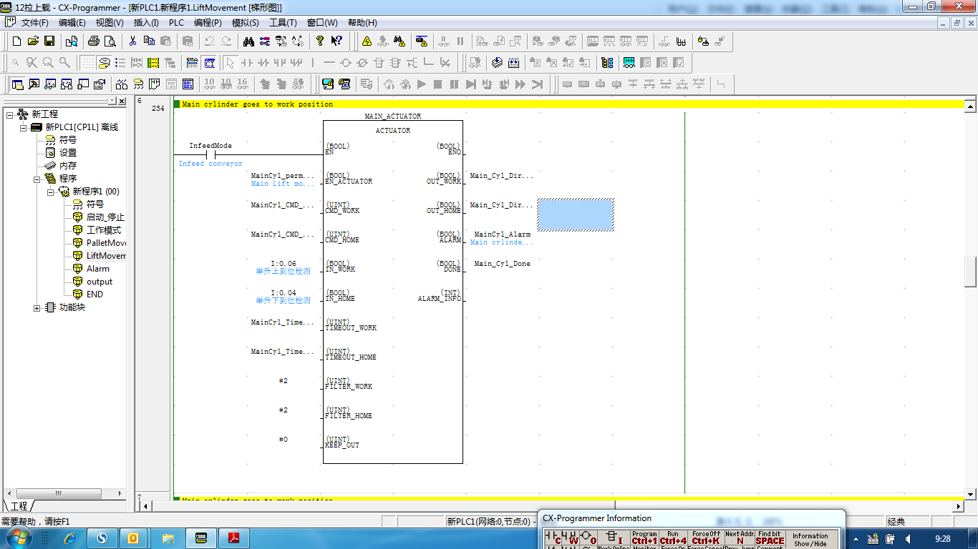
Task: Open the PLC menu
Action: click(x=176, y=23)
